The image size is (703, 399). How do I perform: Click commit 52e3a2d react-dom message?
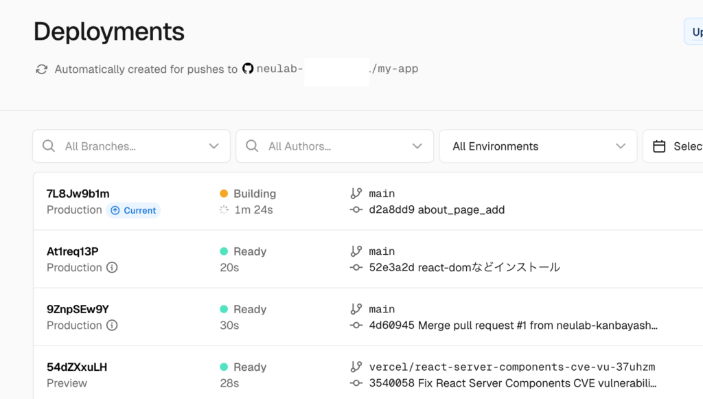click(x=462, y=268)
